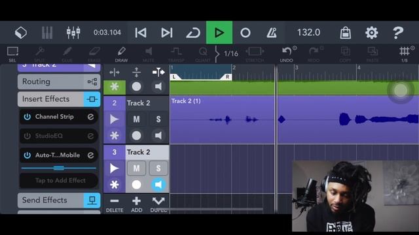
Task: Toggle the cycle loop button
Action: (x=193, y=33)
